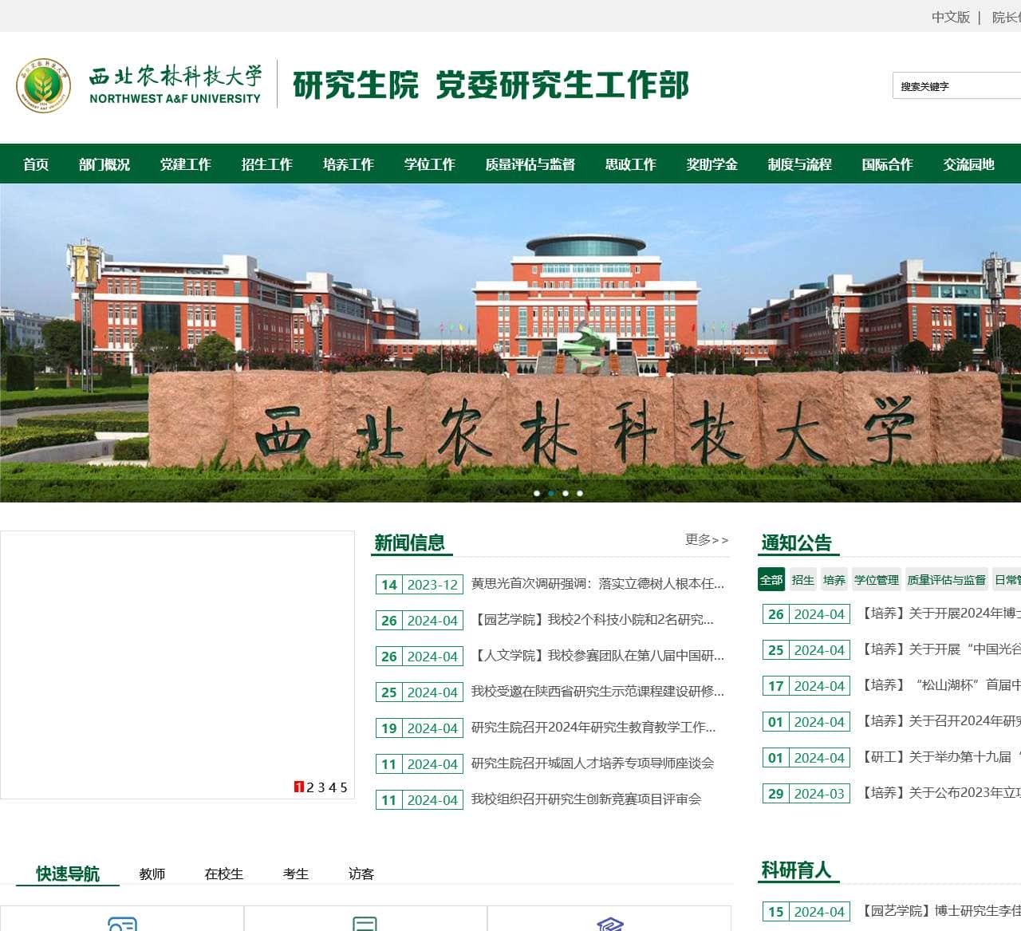This screenshot has height=931, width=1021.
Task: Select page 3 of the news slider
Action: click(x=321, y=787)
